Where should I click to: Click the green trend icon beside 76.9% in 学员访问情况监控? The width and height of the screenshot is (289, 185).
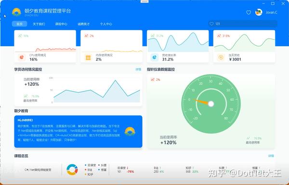tap(26, 96)
